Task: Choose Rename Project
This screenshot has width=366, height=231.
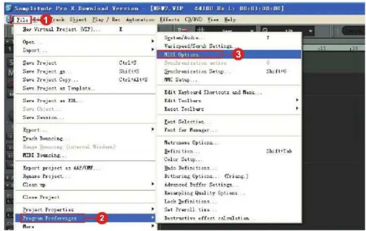Action: tap(86, 176)
